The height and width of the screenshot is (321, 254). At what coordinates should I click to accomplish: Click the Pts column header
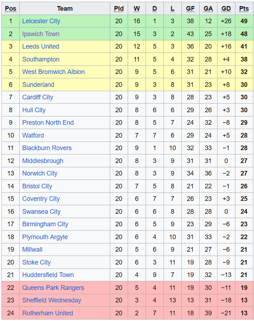coord(244,9)
